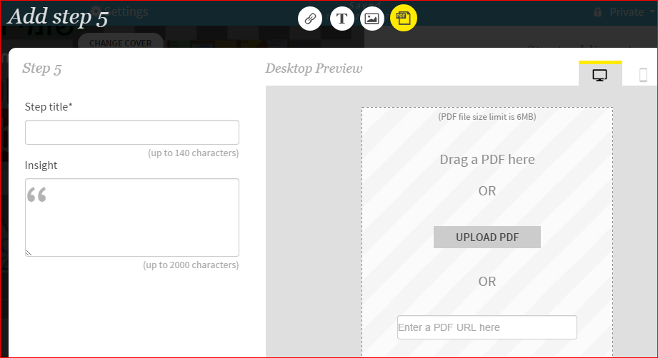Image resolution: width=658 pixels, height=358 pixels.
Task: Click the Insight box resize handle
Action: pyautogui.click(x=29, y=252)
